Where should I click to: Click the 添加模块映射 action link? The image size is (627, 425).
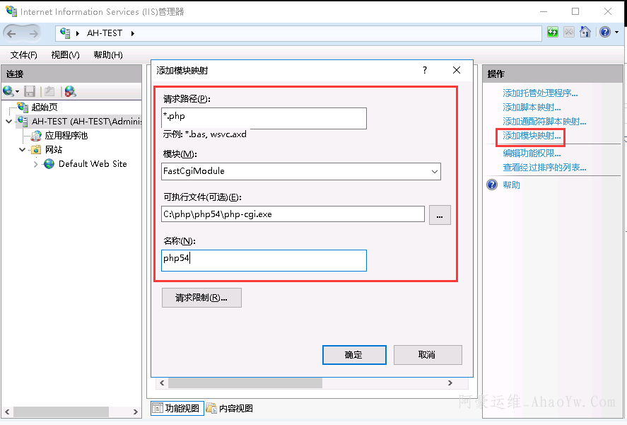click(532, 136)
